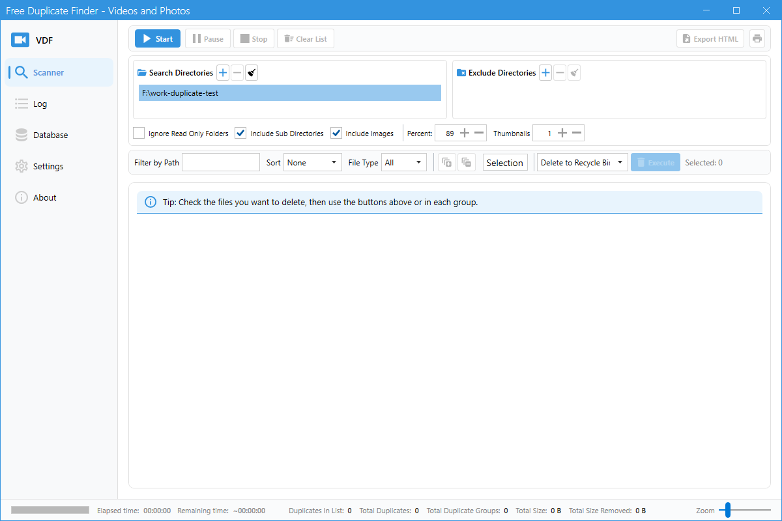The height and width of the screenshot is (521, 782).
Task: Click the Elapsed time status text
Action: (x=134, y=511)
